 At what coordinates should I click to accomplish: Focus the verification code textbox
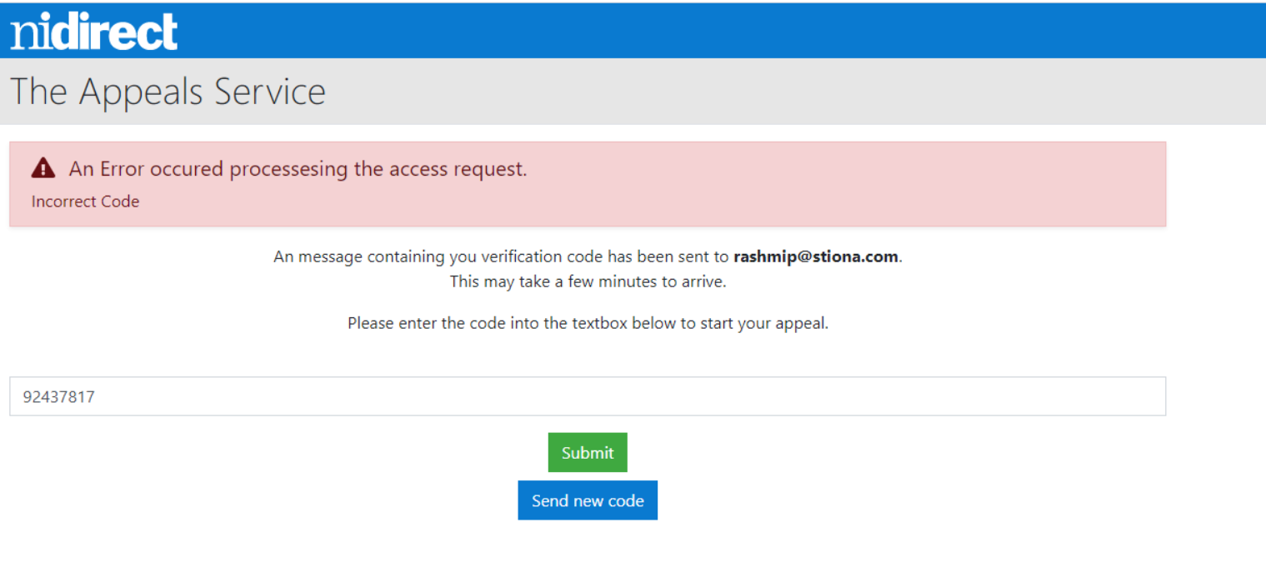(x=588, y=396)
